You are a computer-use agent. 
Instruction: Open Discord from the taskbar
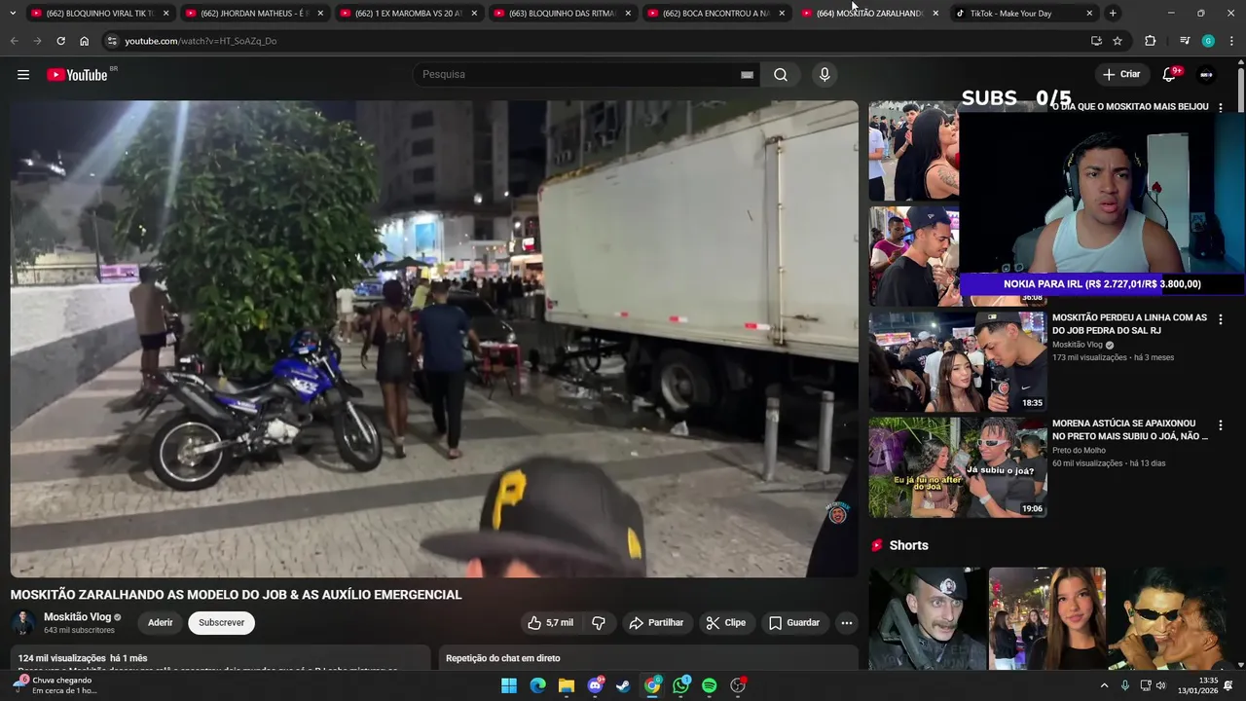click(595, 686)
